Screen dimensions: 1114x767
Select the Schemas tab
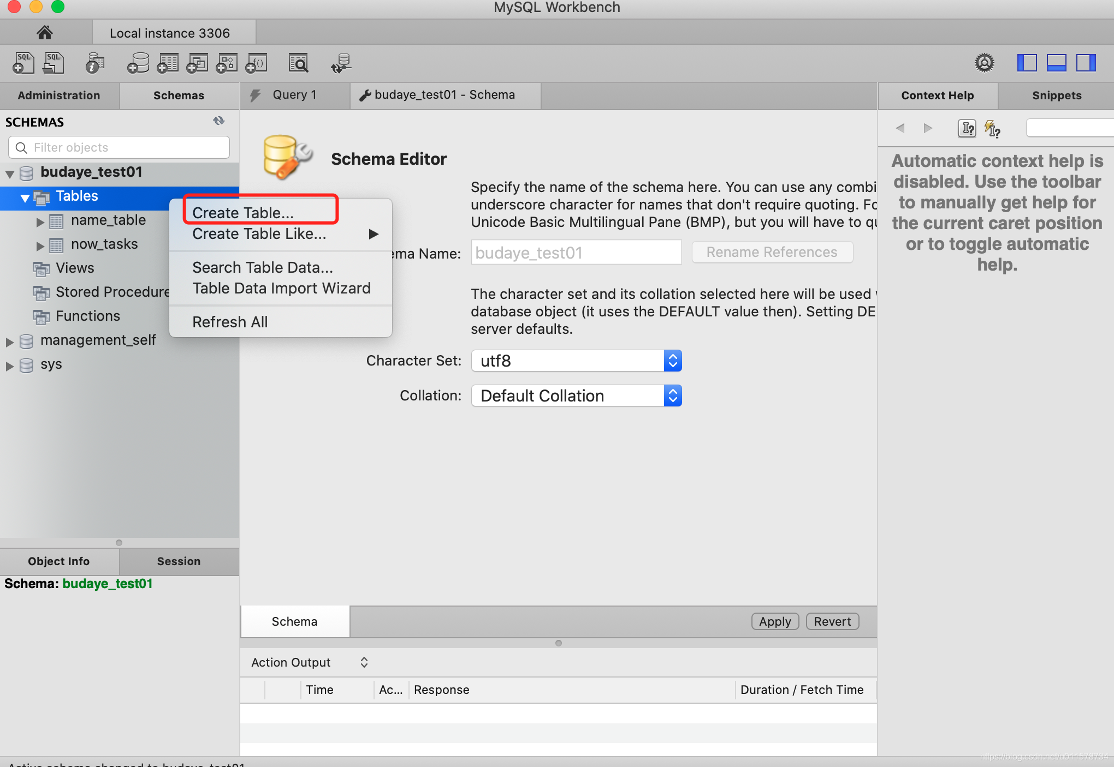tap(179, 95)
